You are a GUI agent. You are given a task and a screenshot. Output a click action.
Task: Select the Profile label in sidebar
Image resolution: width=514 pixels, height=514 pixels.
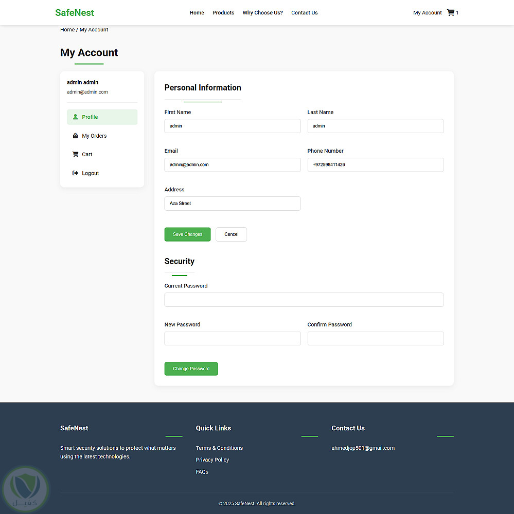pos(90,117)
